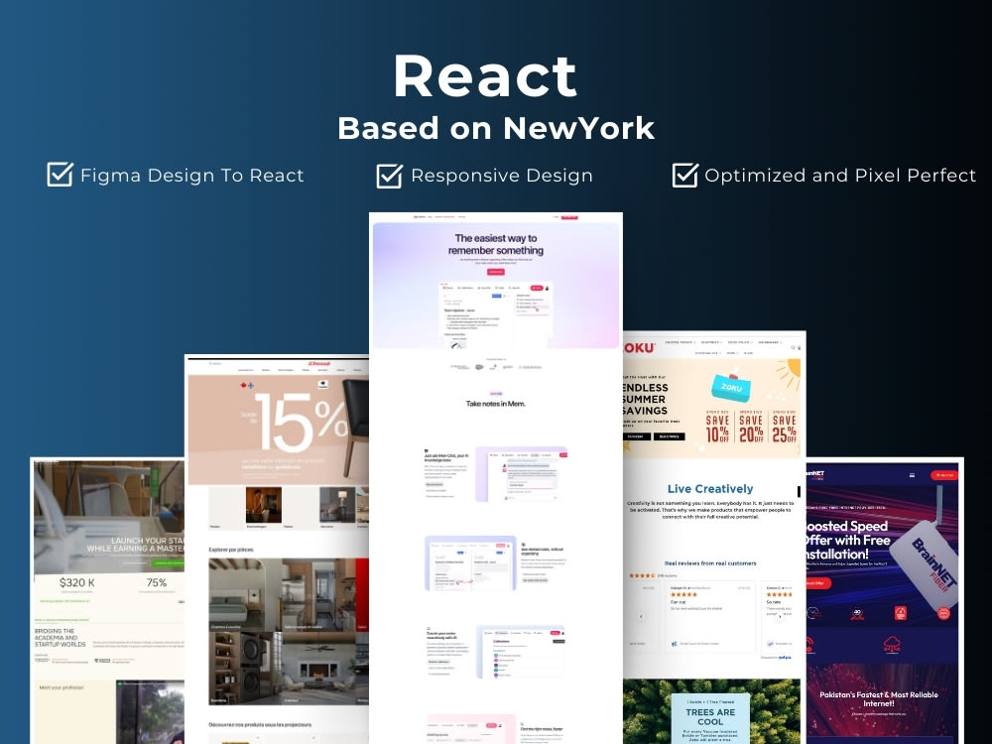Click the TREES ARE COOL card

(710, 718)
